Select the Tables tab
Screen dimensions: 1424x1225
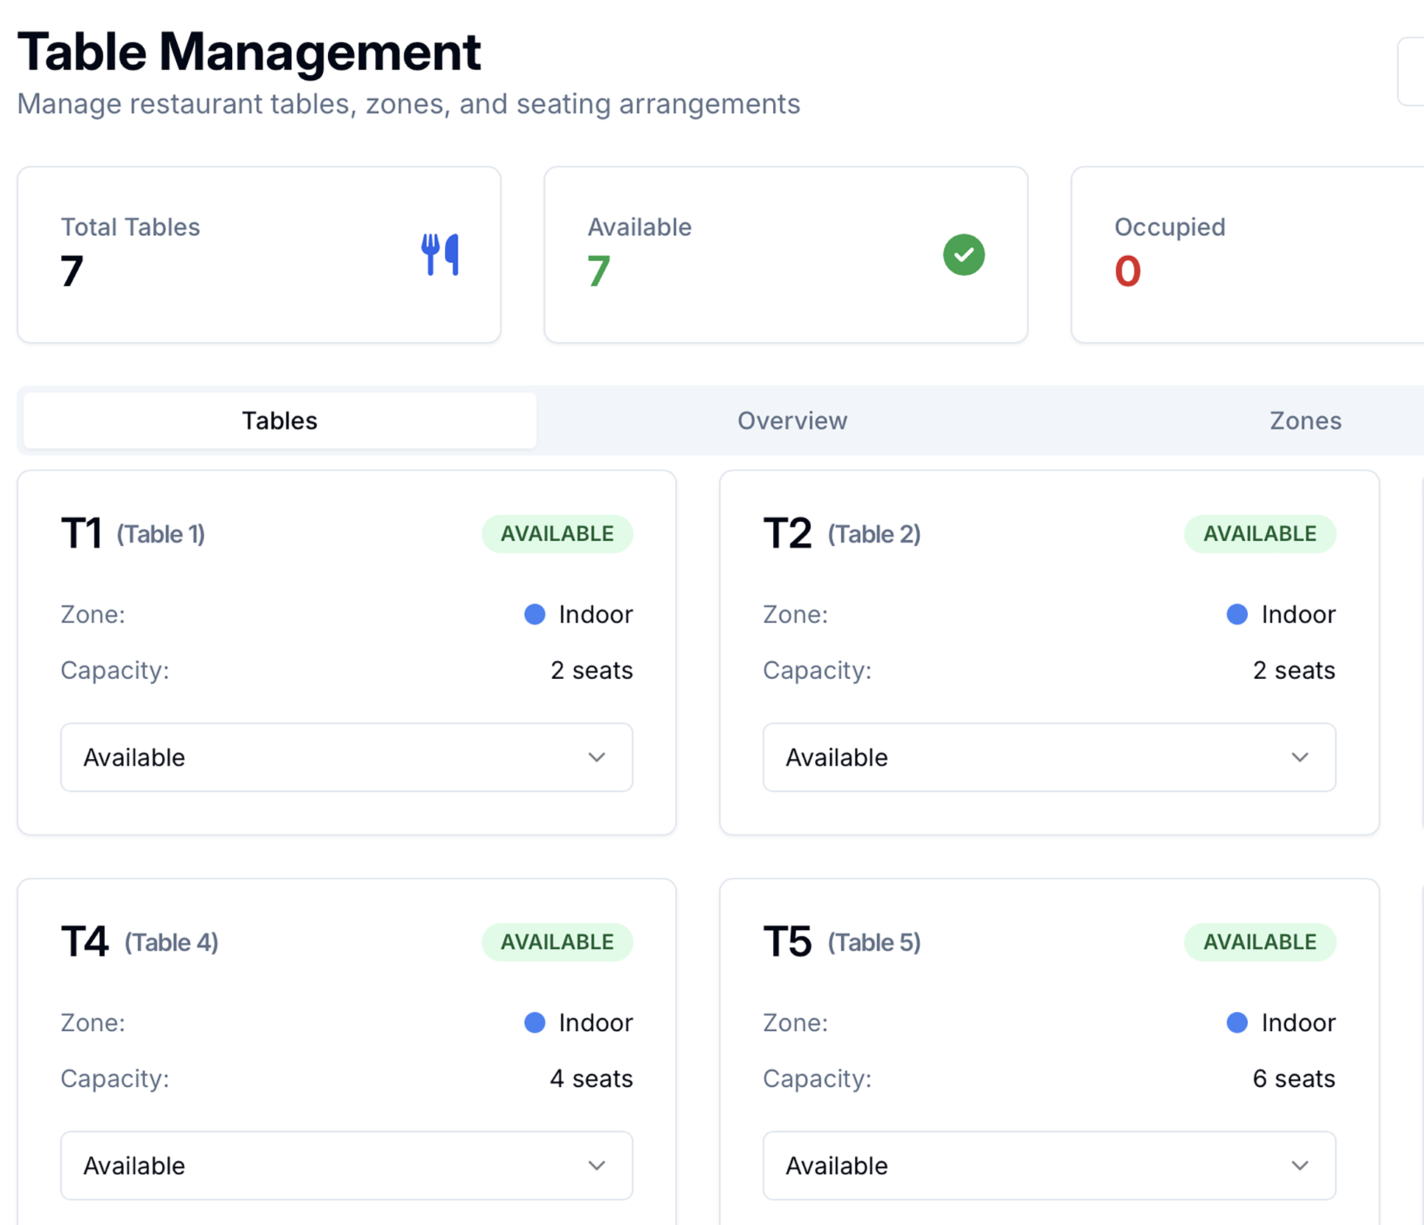point(279,420)
